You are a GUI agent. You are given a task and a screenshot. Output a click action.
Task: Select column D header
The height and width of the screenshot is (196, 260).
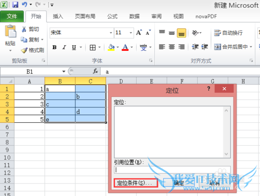coord(121,81)
